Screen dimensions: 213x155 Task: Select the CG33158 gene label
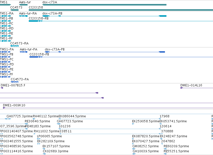(36, 7)
